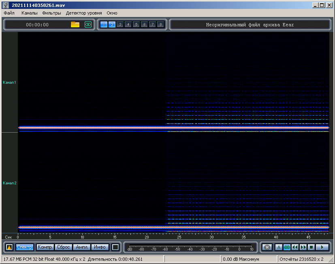Click the fast-forward button
The height and width of the screenshot is (264, 335).
click(303, 247)
